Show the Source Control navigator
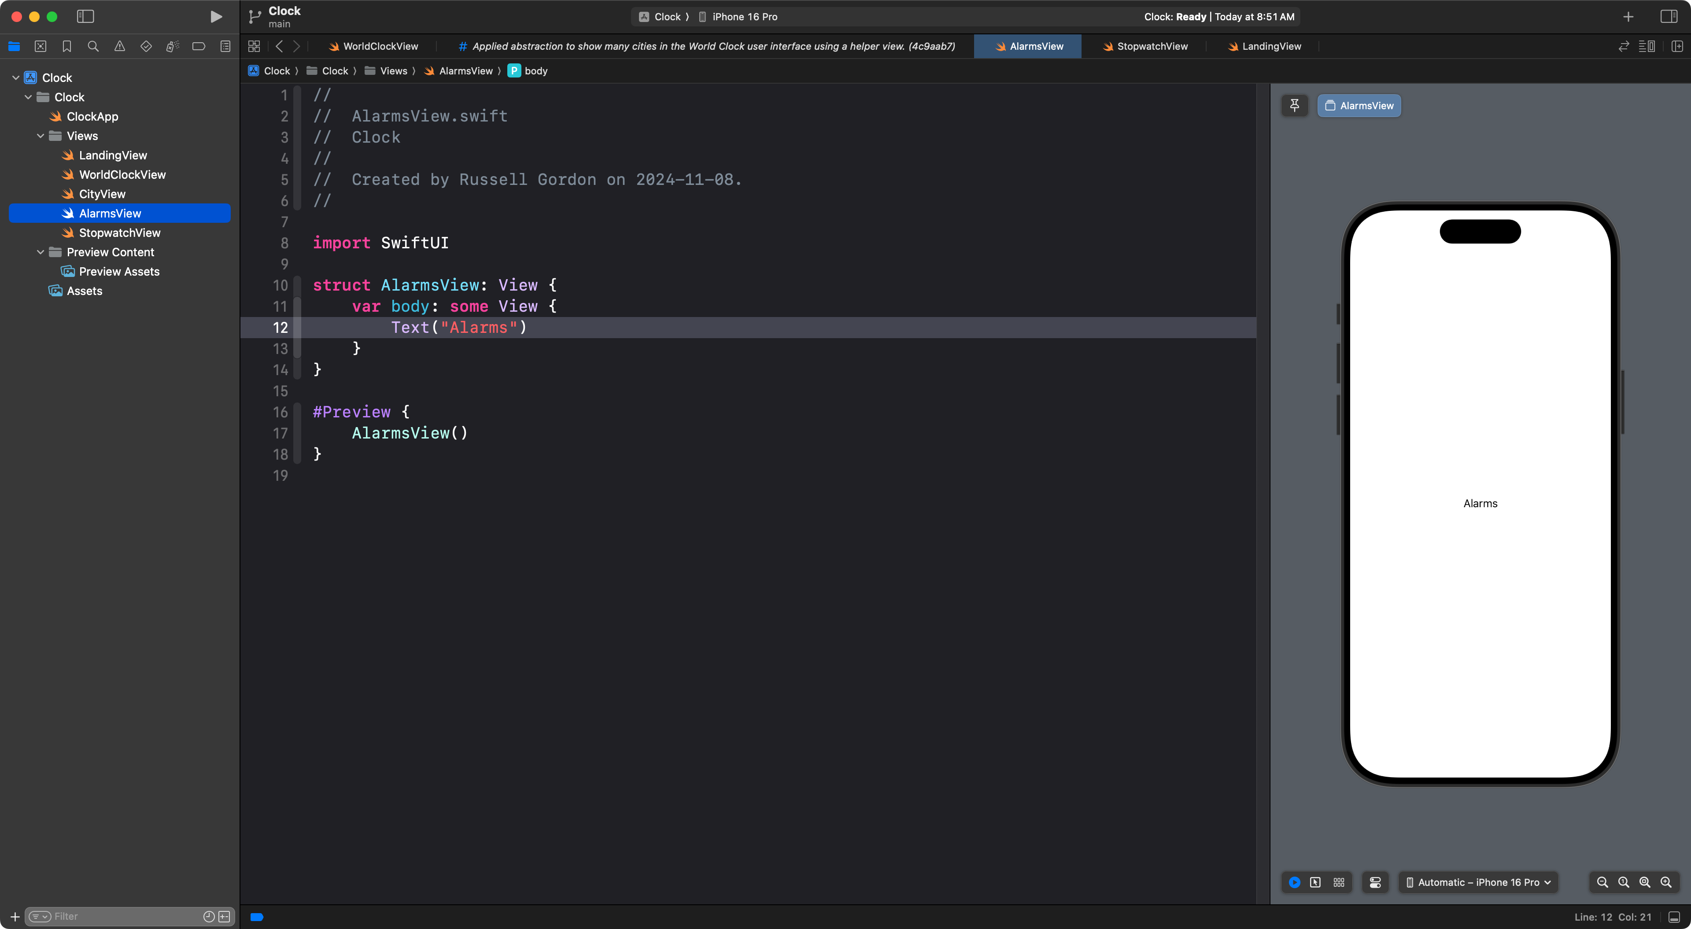The width and height of the screenshot is (1691, 929). [x=40, y=46]
